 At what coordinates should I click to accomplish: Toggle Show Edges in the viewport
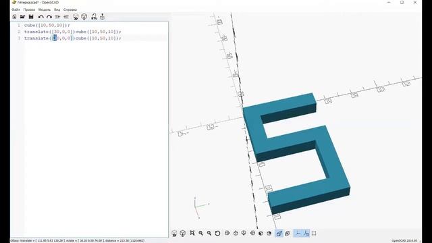[314, 234]
